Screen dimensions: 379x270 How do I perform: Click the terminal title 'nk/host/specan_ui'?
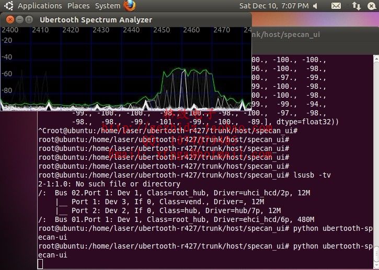pos(286,34)
